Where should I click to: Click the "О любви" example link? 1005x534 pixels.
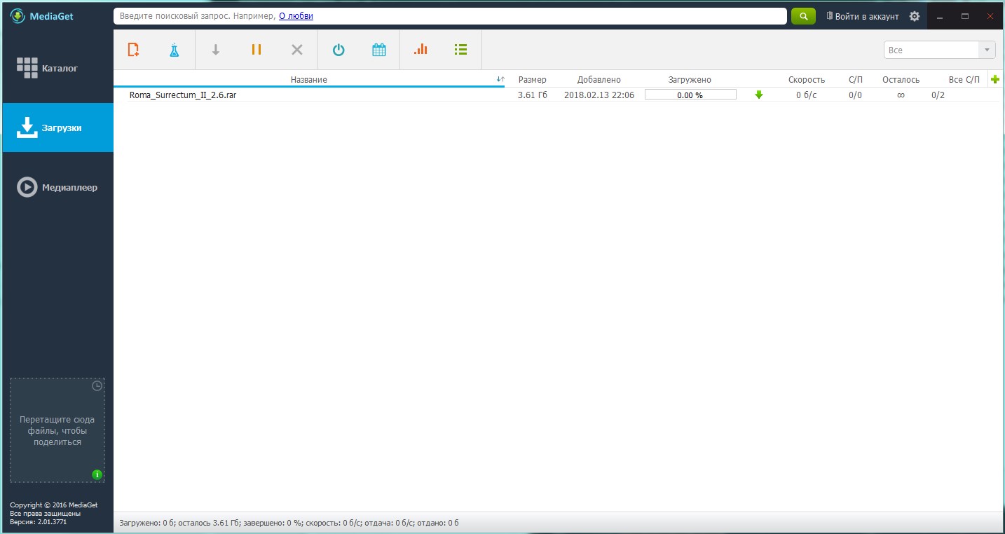pyautogui.click(x=296, y=15)
